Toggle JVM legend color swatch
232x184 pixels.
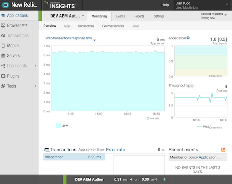click(x=58, y=126)
